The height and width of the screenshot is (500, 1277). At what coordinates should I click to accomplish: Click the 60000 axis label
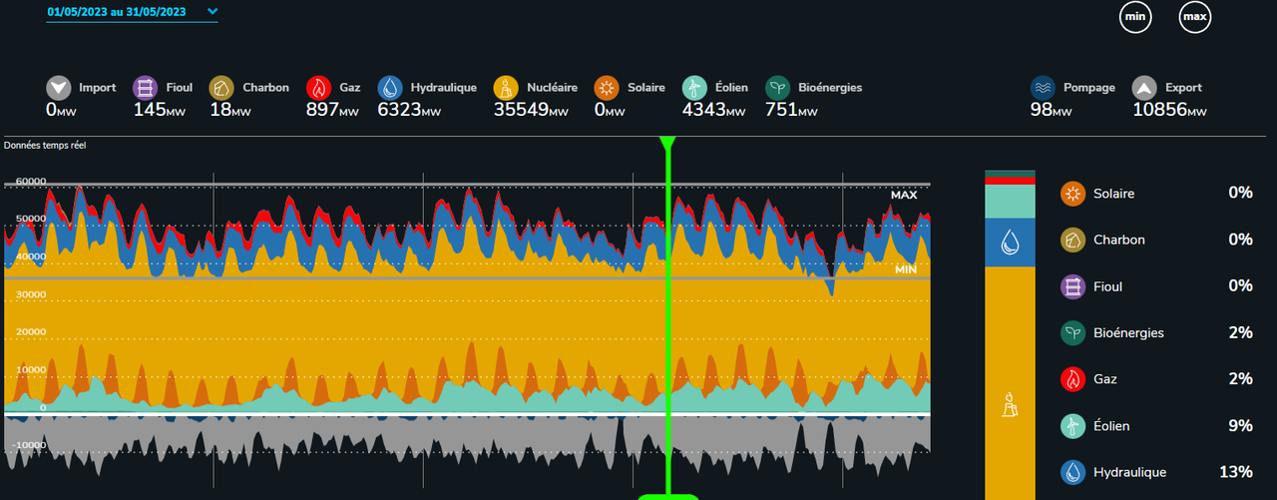[30, 182]
